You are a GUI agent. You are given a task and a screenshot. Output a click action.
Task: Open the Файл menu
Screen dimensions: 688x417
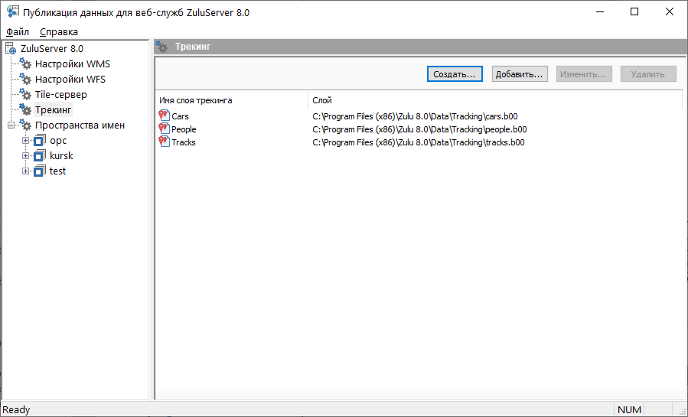[x=18, y=32]
